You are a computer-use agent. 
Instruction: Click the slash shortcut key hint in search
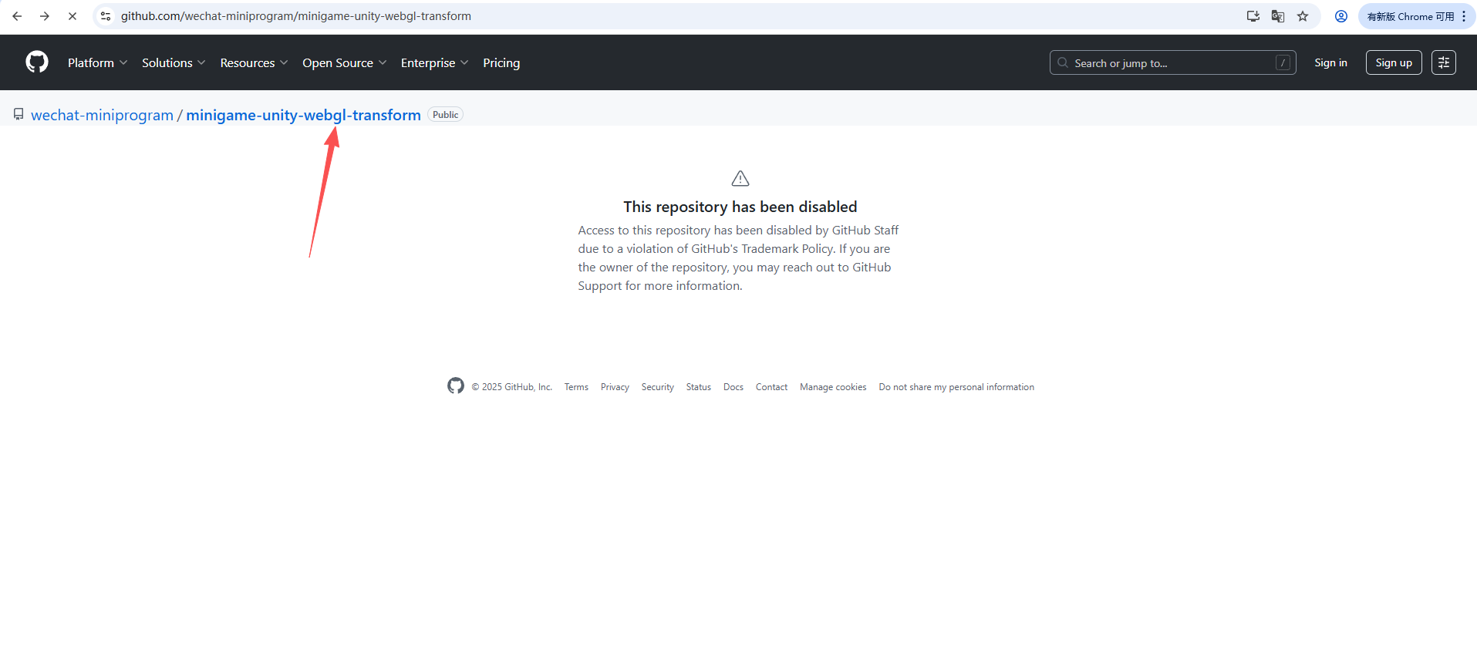(x=1283, y=62)
